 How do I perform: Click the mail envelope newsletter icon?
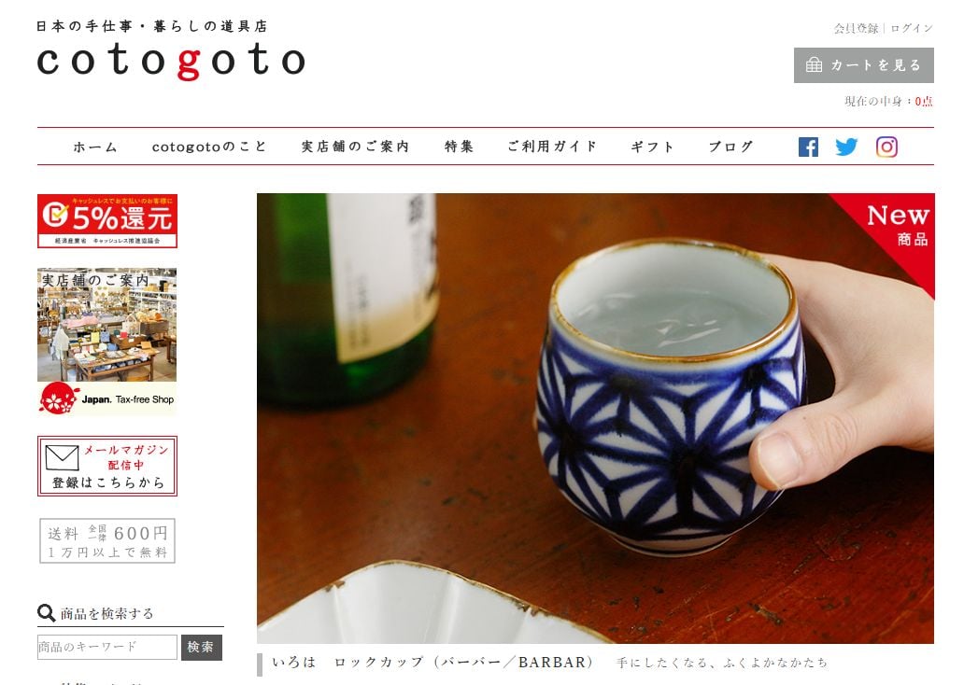[x=62, y=457]
